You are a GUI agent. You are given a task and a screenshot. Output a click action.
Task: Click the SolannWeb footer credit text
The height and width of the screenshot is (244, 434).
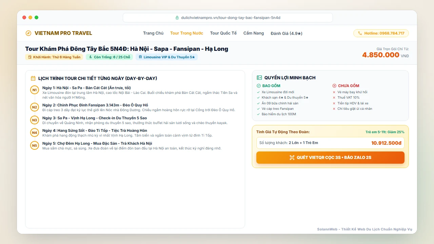click(x=365, y=229)
